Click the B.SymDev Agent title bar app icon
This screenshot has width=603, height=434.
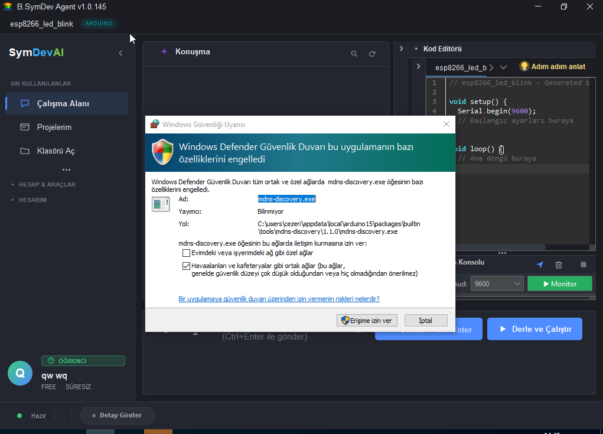pos(8,6)
